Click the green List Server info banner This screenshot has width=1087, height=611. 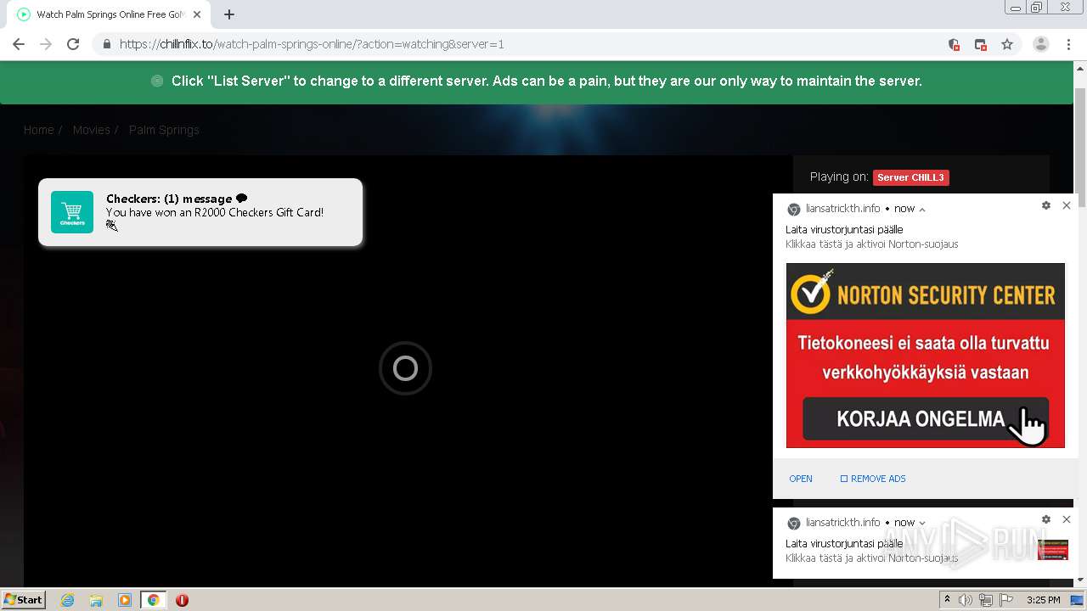pyautogui.click(x=537, y=81)
